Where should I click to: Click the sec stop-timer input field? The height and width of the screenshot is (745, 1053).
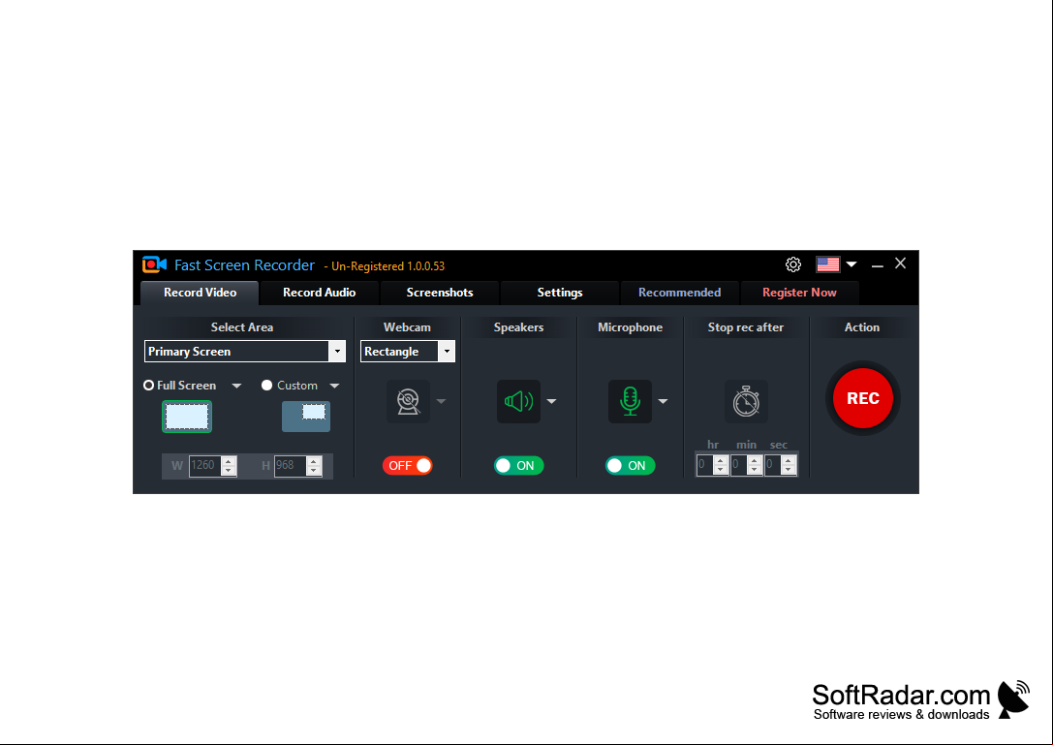tap(772, 465)
